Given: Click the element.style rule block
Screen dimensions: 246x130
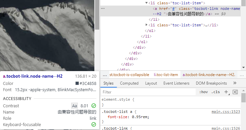Looking at the screenshot, I should point(171,102).
